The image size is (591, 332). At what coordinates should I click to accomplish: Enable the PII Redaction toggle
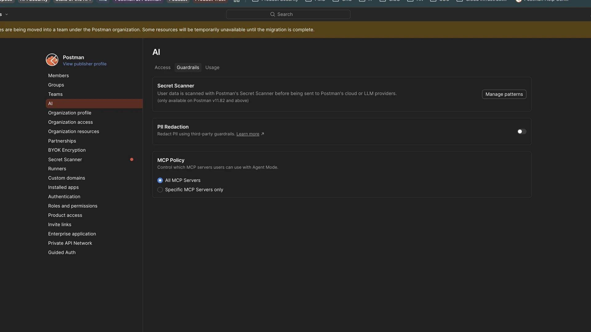tap(521, 131)
